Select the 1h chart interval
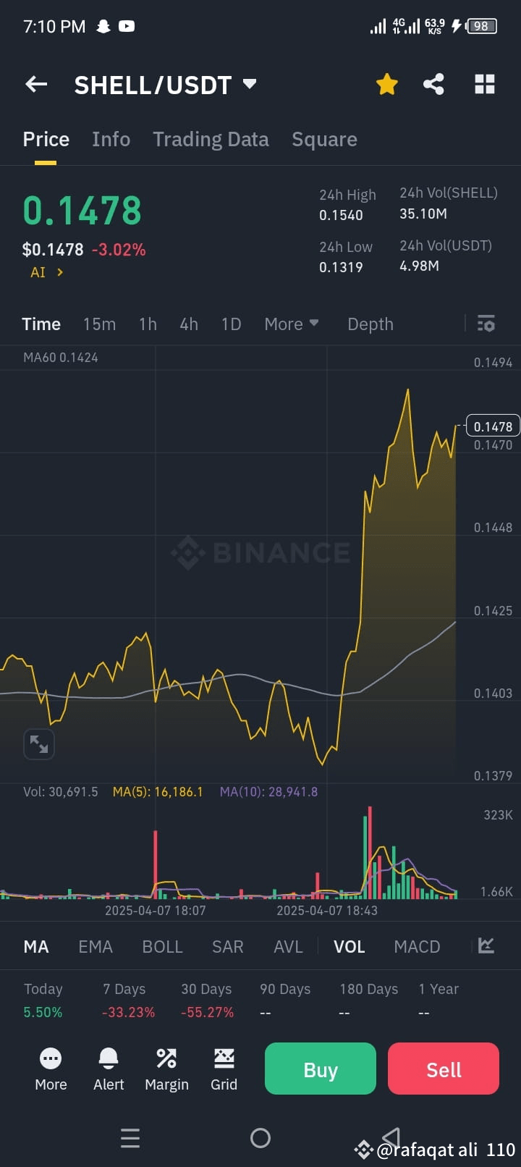 148,324
